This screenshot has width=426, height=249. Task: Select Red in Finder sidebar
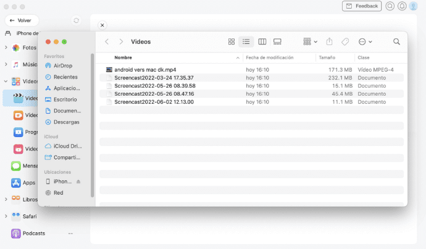(54, 193)
